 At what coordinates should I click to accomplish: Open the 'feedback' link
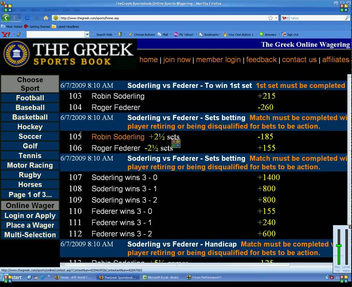pos(261,60)
